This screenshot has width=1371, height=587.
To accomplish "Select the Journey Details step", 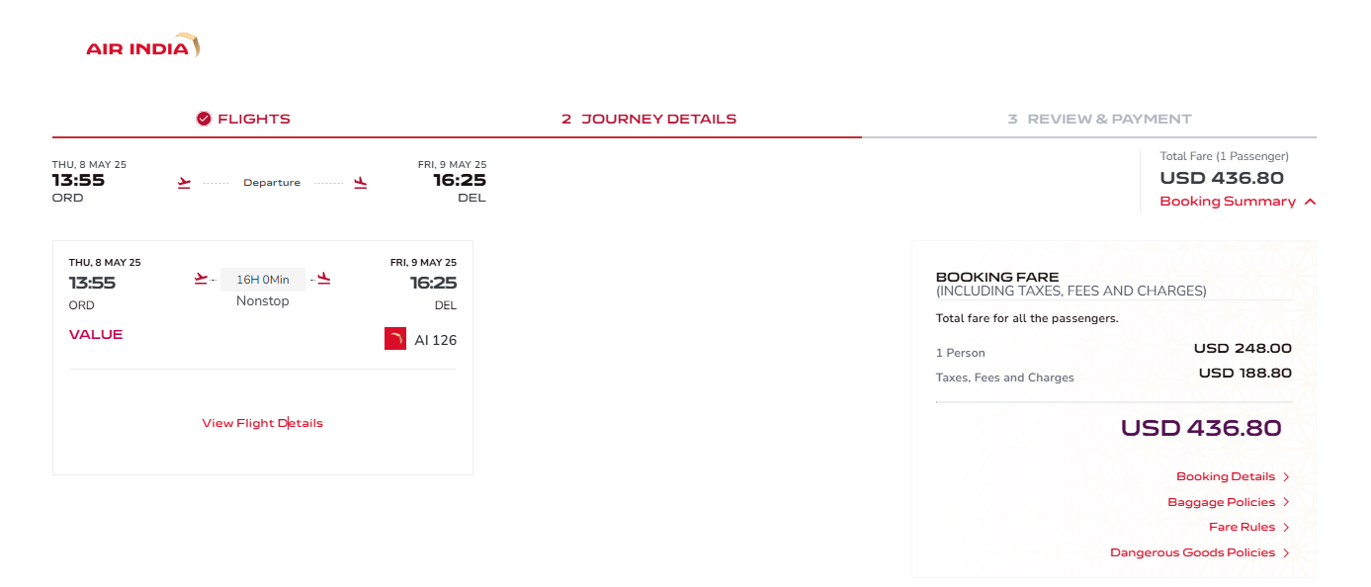I will click(x=648, y=119).
